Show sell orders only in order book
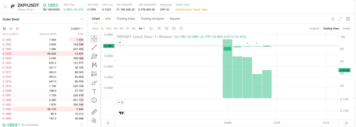Image resolution: width=356 pixels, height=127 pixels. [x=17, y=29]
